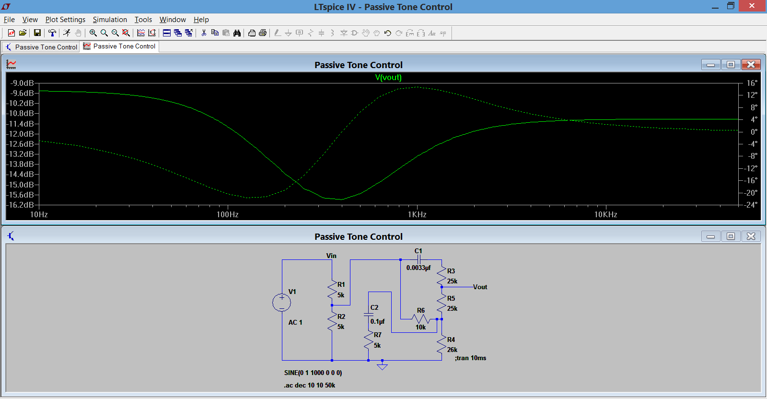The image size is (767, 399).
Task: Click the Tile Windows icon
Action: 167,33
